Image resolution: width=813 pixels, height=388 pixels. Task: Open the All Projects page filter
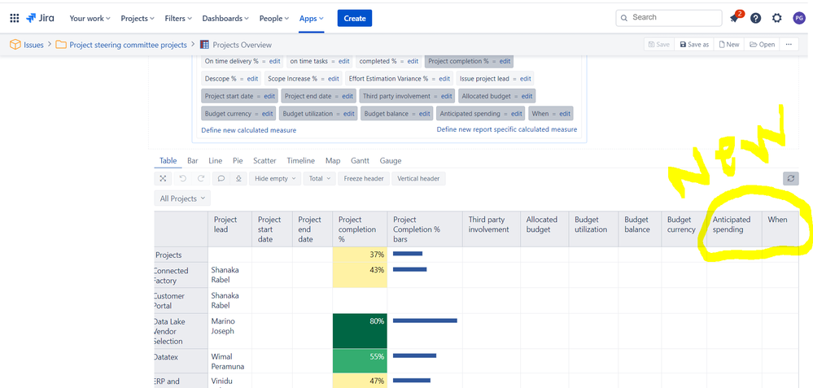click(x=182, y=198)
